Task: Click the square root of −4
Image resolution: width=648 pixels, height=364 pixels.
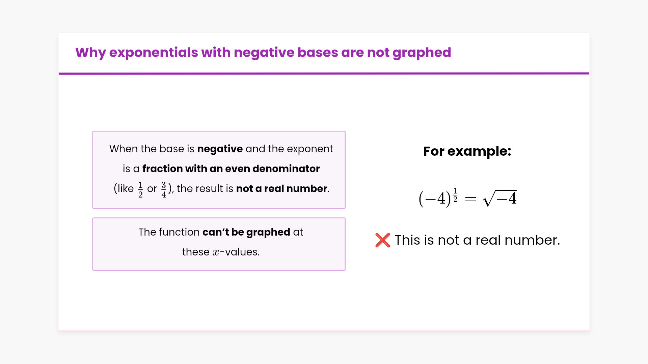Action: [x=500, y=198]
